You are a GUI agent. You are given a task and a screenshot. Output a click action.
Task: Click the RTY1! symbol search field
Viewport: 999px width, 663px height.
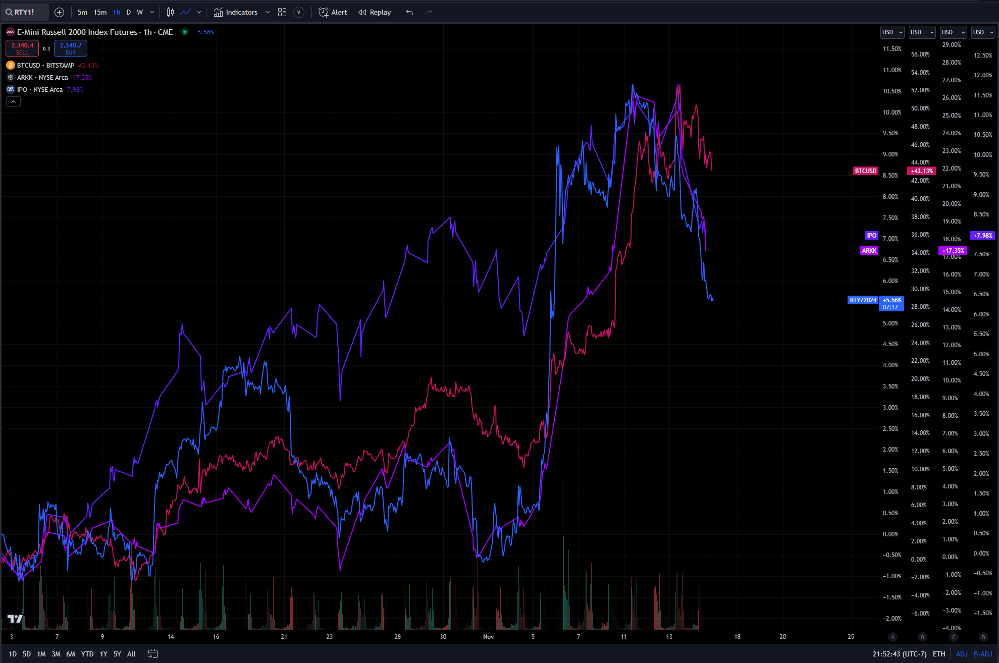click(24, 12)
